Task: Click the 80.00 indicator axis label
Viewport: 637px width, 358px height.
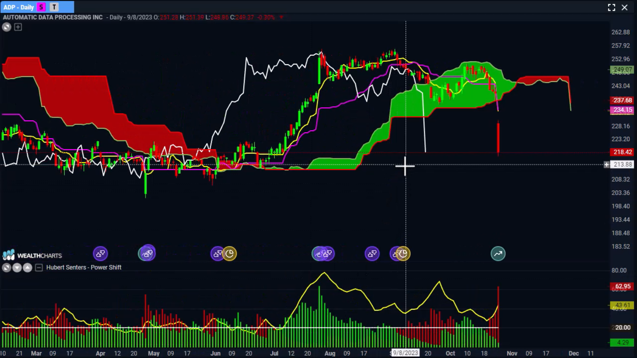Action: pyautogui.click(x=619, y=270)
